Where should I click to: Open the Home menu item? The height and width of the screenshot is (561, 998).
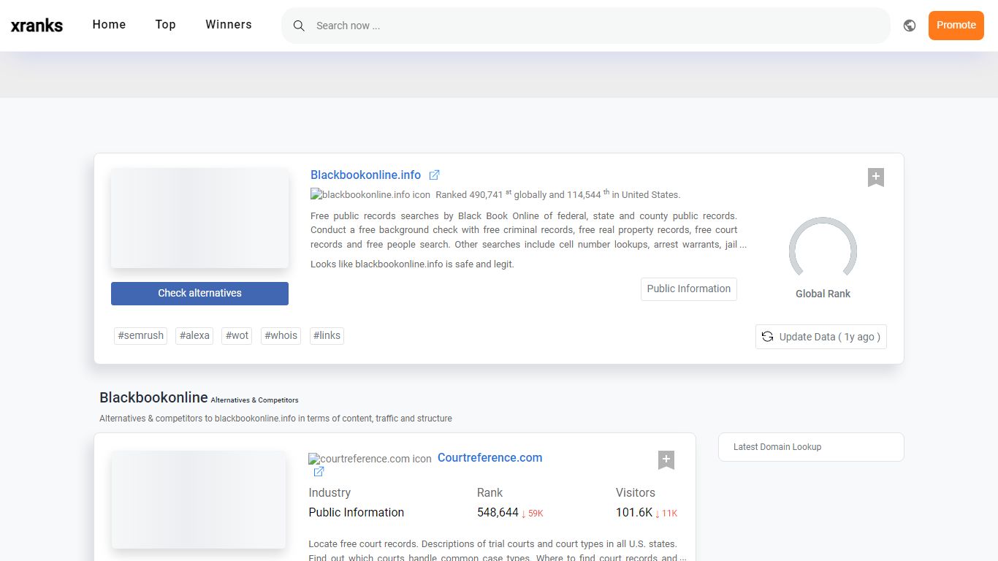pyautogui.click(x=109, y=25)
